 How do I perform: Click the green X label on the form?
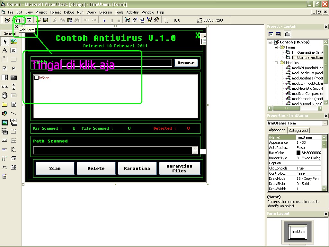pos(198,35)
